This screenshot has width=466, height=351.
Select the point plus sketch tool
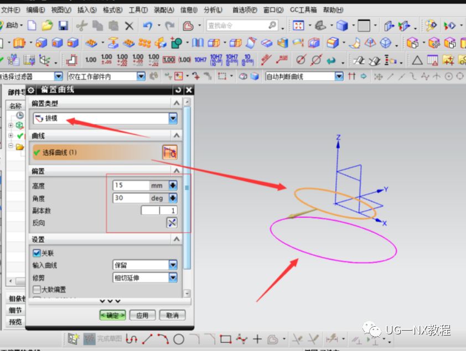click(x=257, y=339)
